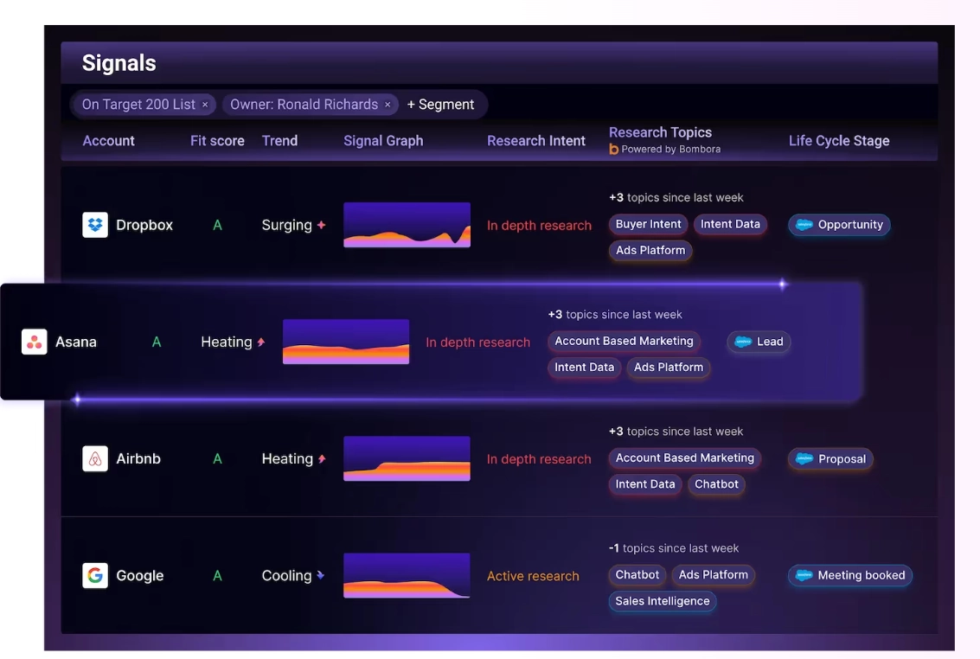
Task: Click Asana's Account Based Marketing tag
Action: (x=624, y=341)
